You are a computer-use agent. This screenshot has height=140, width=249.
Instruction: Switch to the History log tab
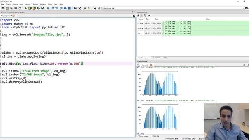click(156, 136)
